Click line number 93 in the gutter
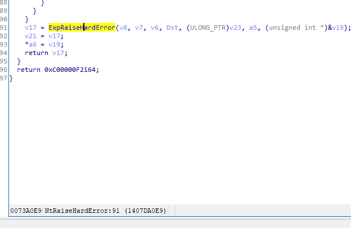 coord(3,44)
